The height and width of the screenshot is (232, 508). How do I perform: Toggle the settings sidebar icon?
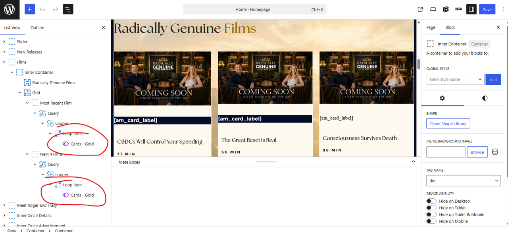pyautogui.click(x=471, y=10)
